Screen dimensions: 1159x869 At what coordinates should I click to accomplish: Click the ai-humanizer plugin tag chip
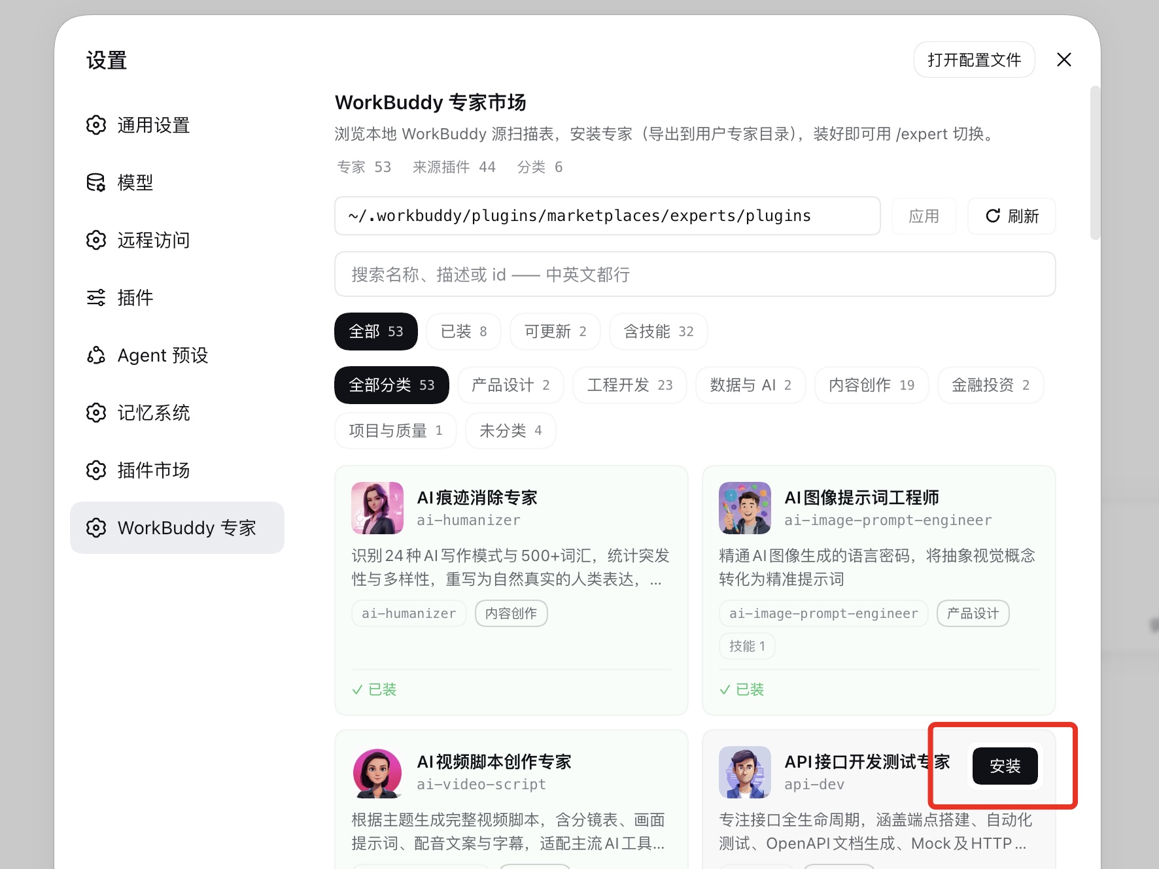[x=409, y=613]
